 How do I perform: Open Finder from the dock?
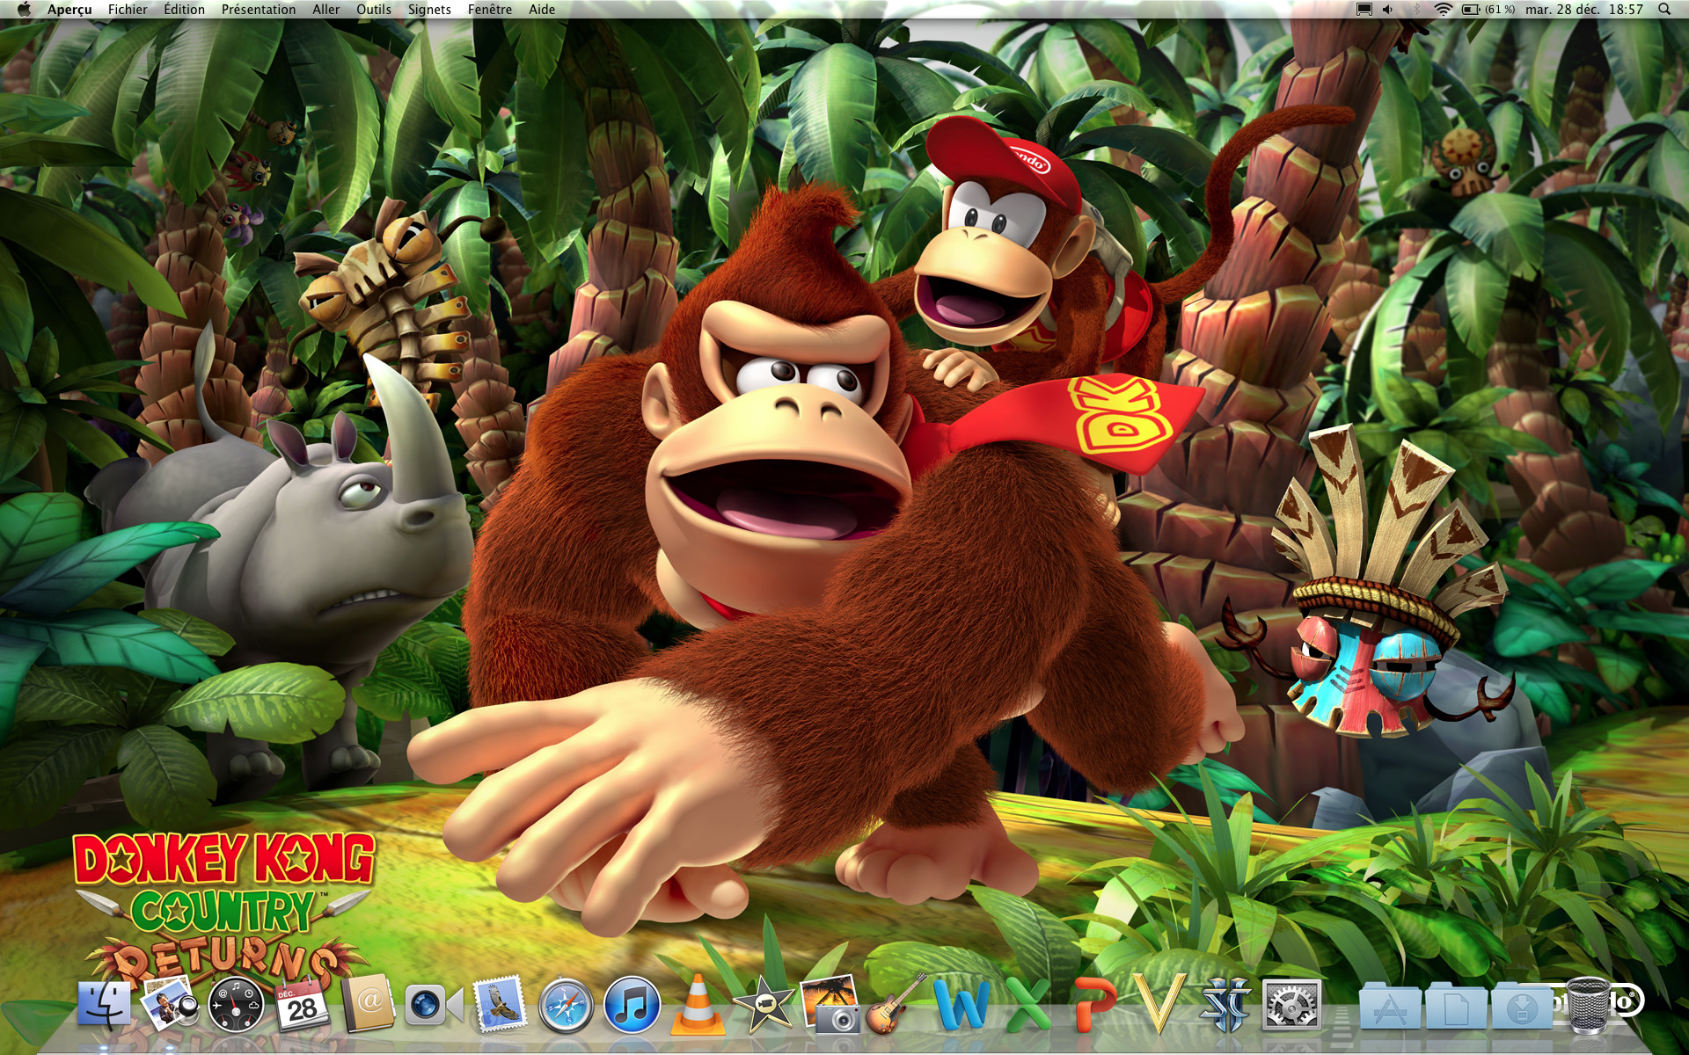click(105, 1005)
